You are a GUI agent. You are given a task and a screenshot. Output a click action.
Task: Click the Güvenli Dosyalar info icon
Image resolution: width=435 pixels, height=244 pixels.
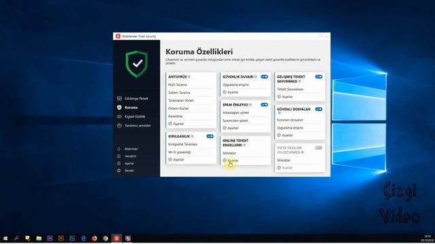coord(279,113)
